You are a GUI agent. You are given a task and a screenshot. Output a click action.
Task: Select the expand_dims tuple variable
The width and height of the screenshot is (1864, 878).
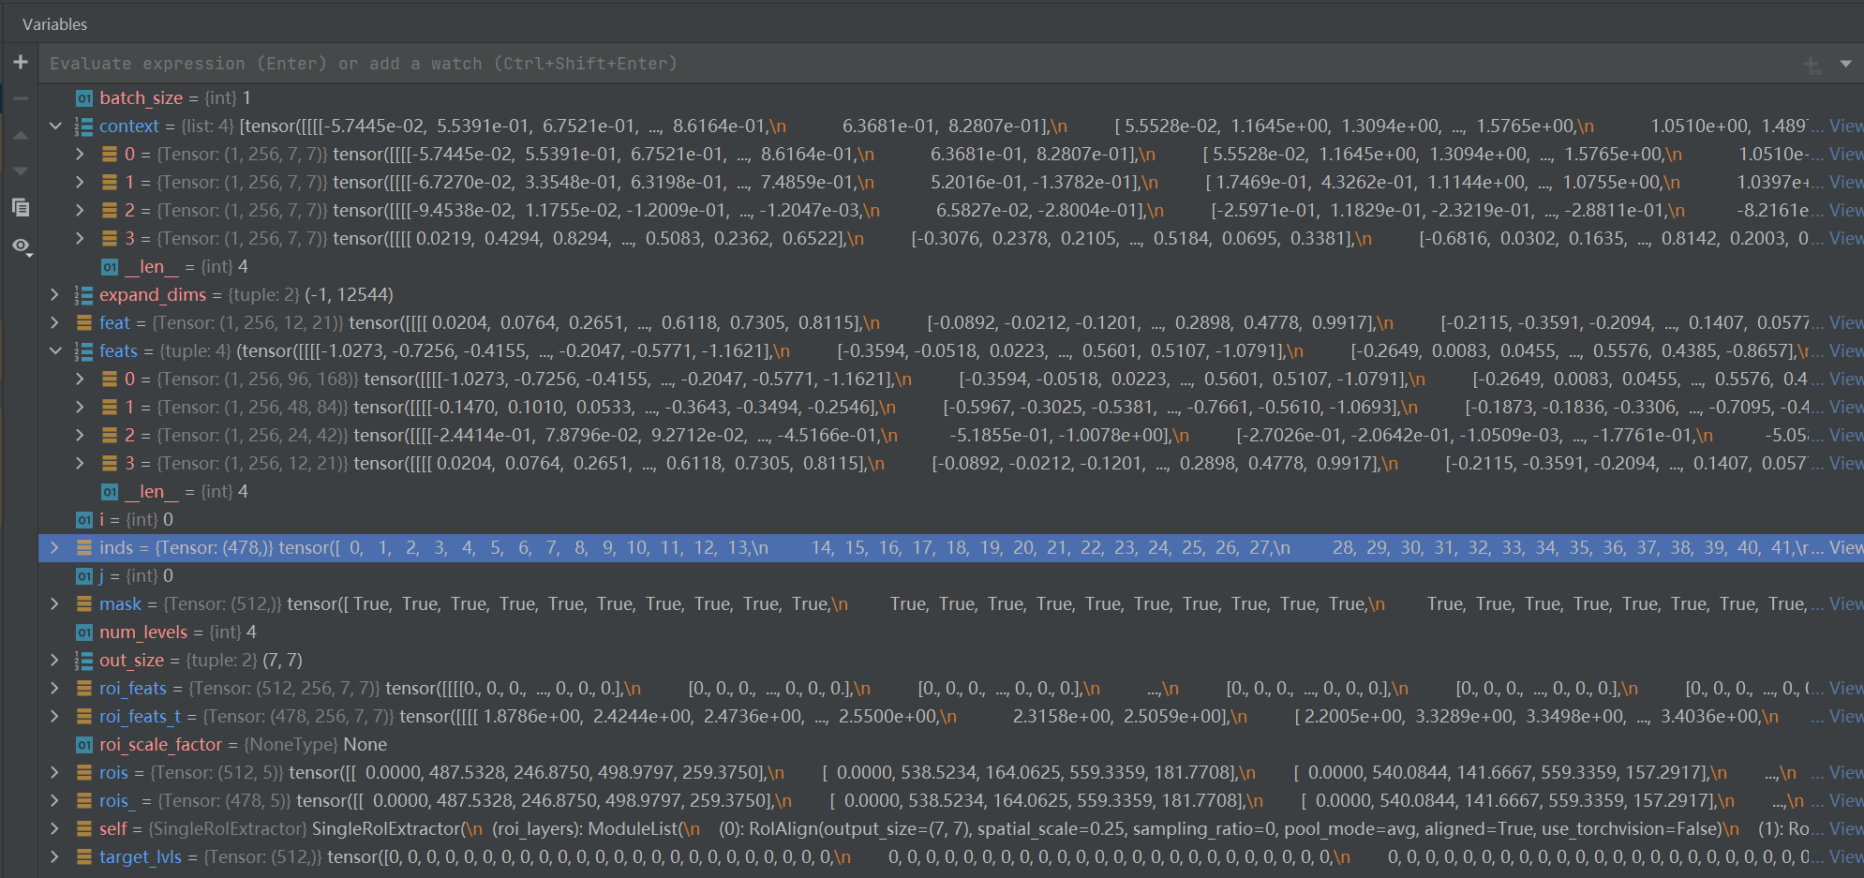pyautogui.click(x=153, y=294)
